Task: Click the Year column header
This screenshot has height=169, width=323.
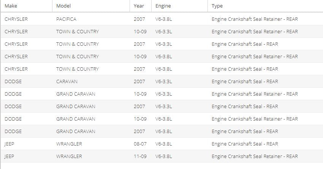Action: pos(141,6)
